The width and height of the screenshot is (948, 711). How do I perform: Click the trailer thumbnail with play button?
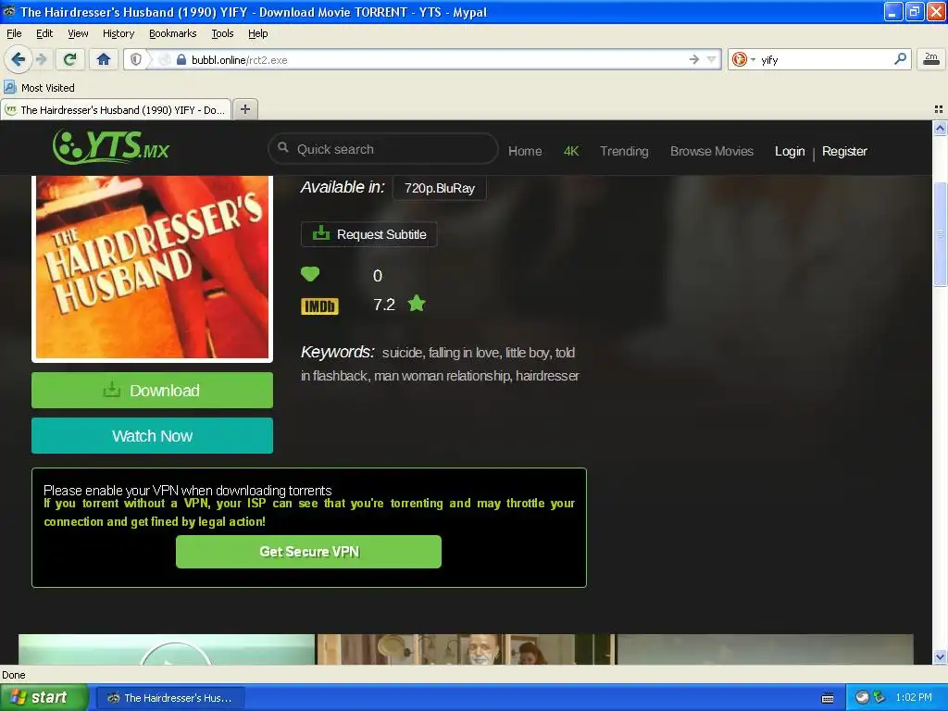(x=167, y=649)
